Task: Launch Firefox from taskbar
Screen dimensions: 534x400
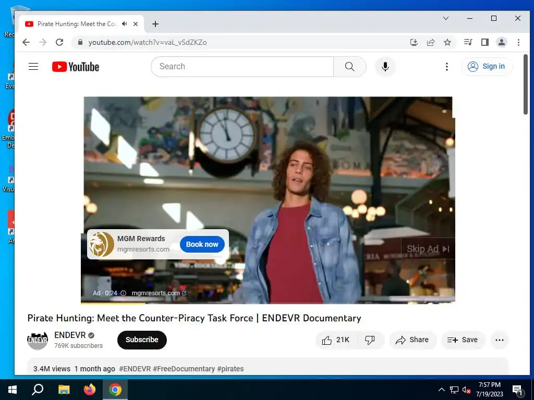Action: (x=90, y=390)
